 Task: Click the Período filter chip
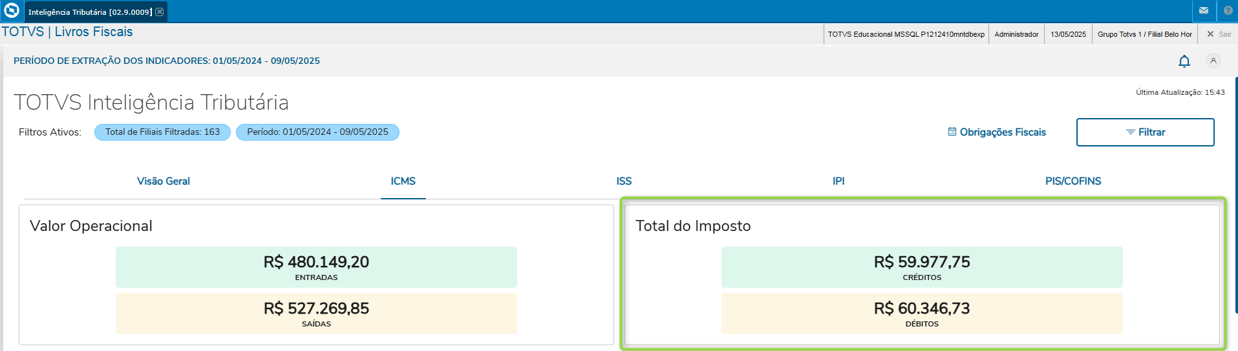(x=317, y=132)
